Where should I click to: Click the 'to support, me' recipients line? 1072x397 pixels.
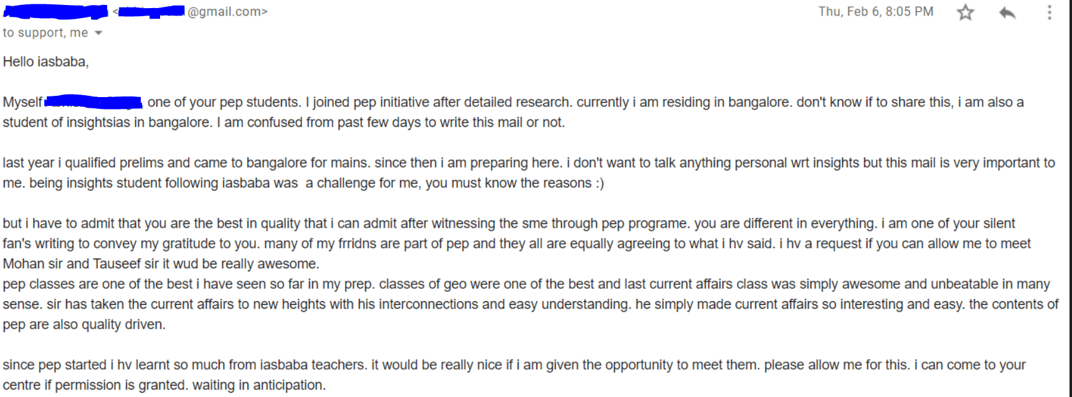pos(45,33)
